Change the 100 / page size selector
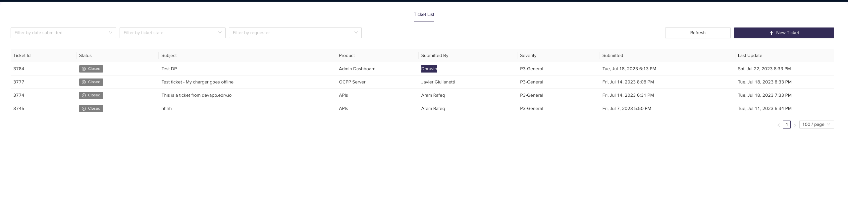 click(817, 125)
